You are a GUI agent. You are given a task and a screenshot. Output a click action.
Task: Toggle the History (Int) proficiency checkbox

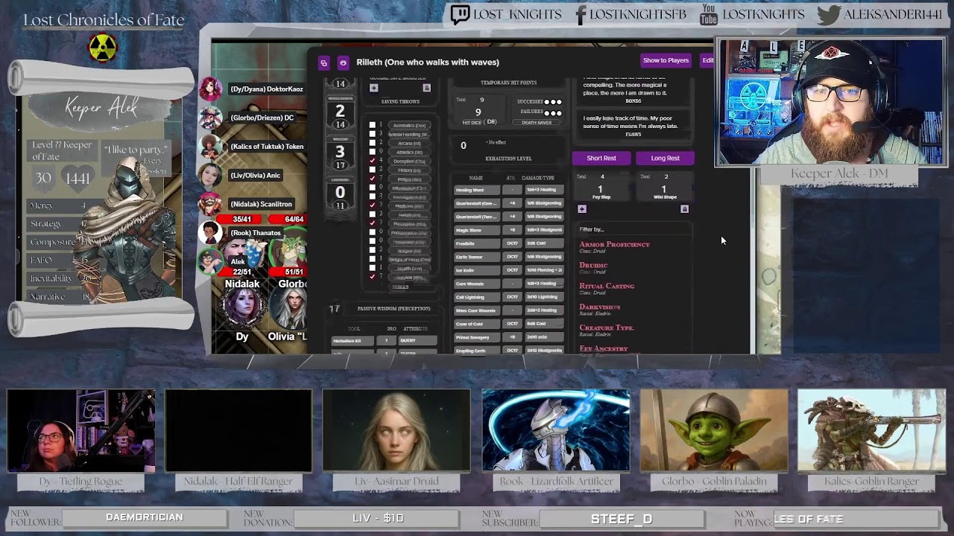coord(372,170)
